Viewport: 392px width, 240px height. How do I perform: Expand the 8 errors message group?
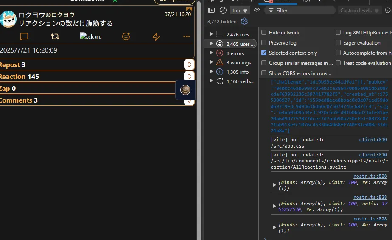click(211, 53)
